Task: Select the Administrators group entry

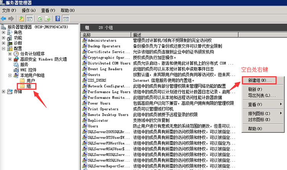Action: [102, 40]
